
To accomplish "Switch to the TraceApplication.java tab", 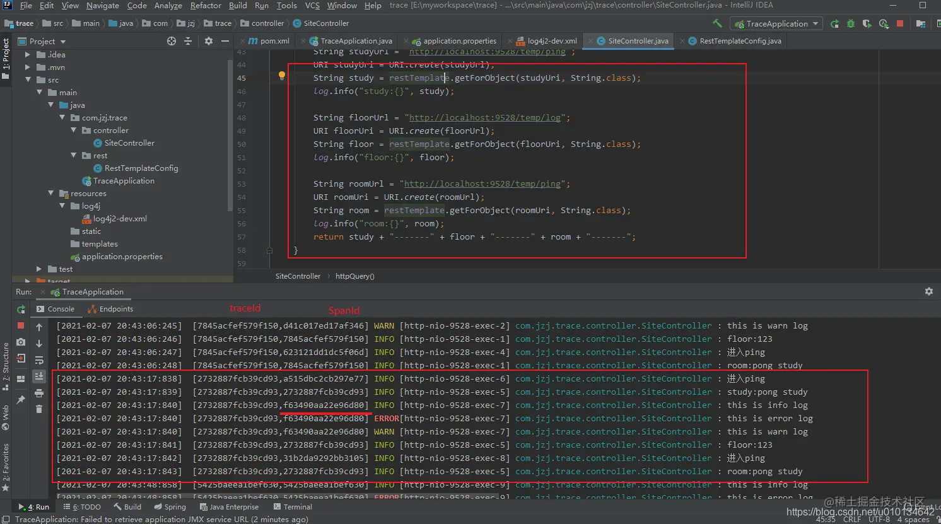I will tap(351, 41).
